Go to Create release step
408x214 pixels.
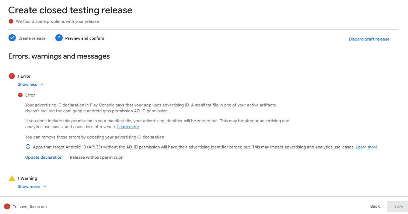point(32,38)
